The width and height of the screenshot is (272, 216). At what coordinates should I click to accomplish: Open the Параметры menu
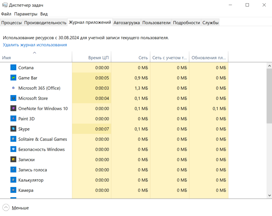coord(26,14)
